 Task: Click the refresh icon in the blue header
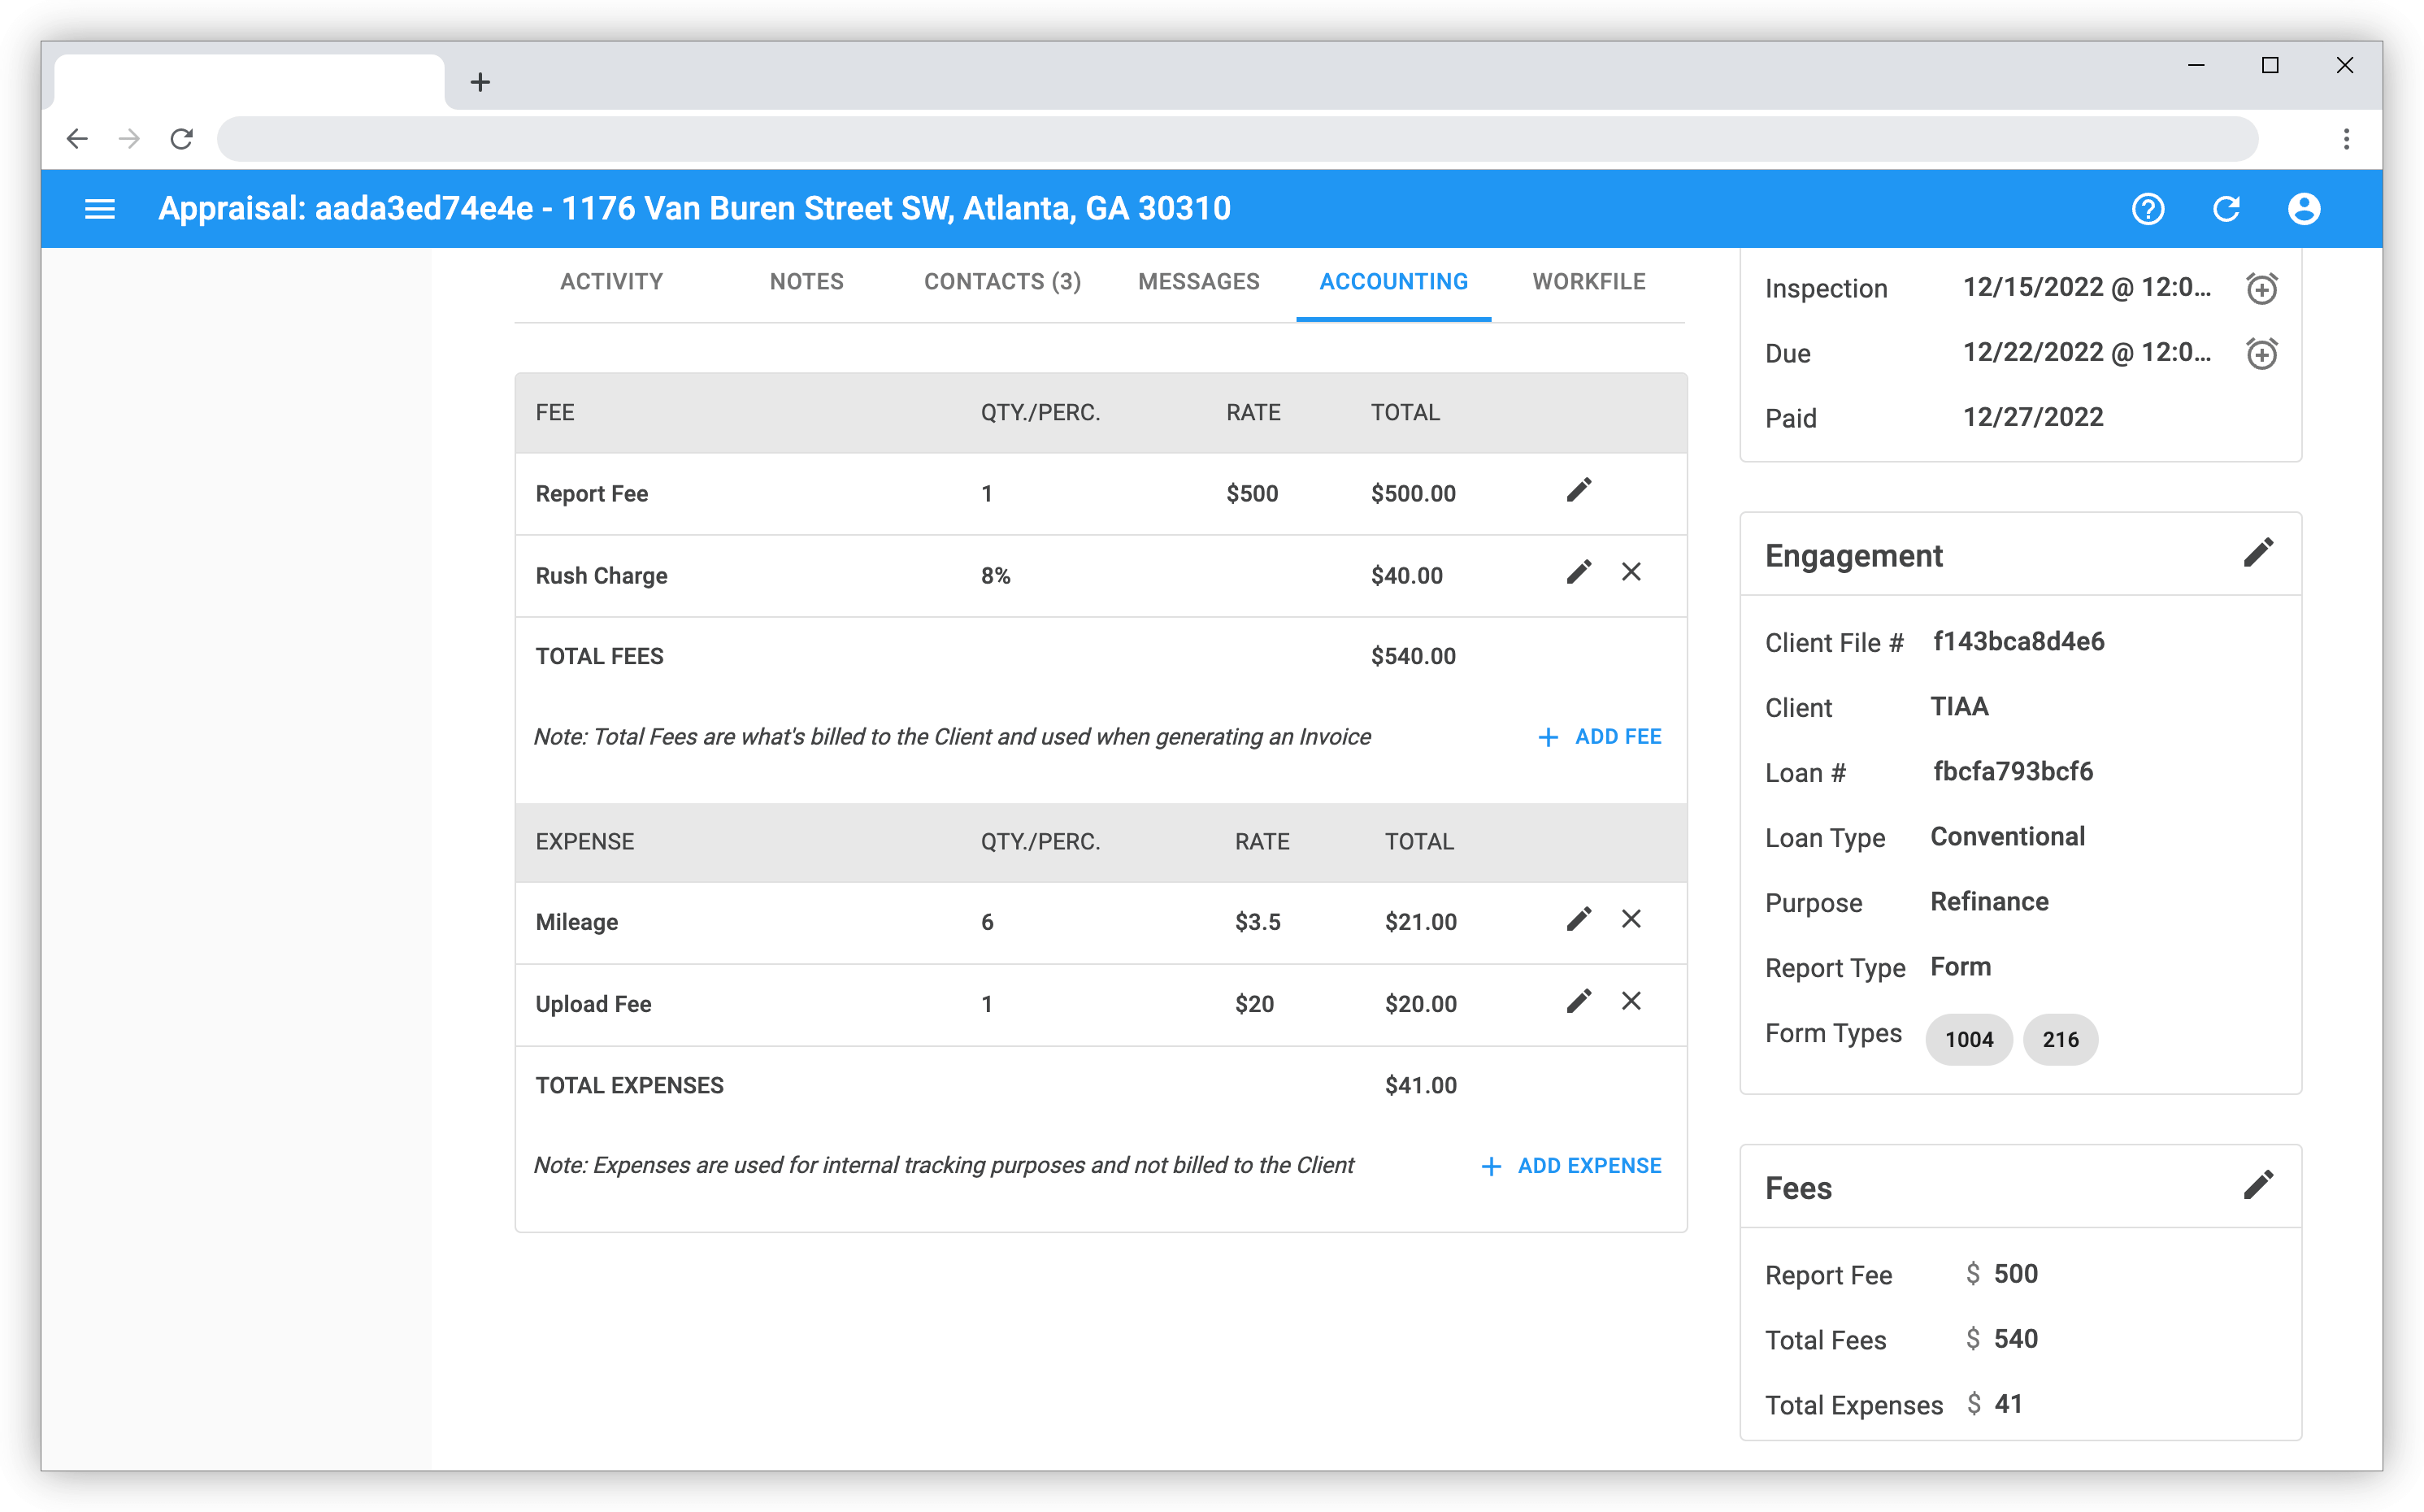[x=2226, y=209]
